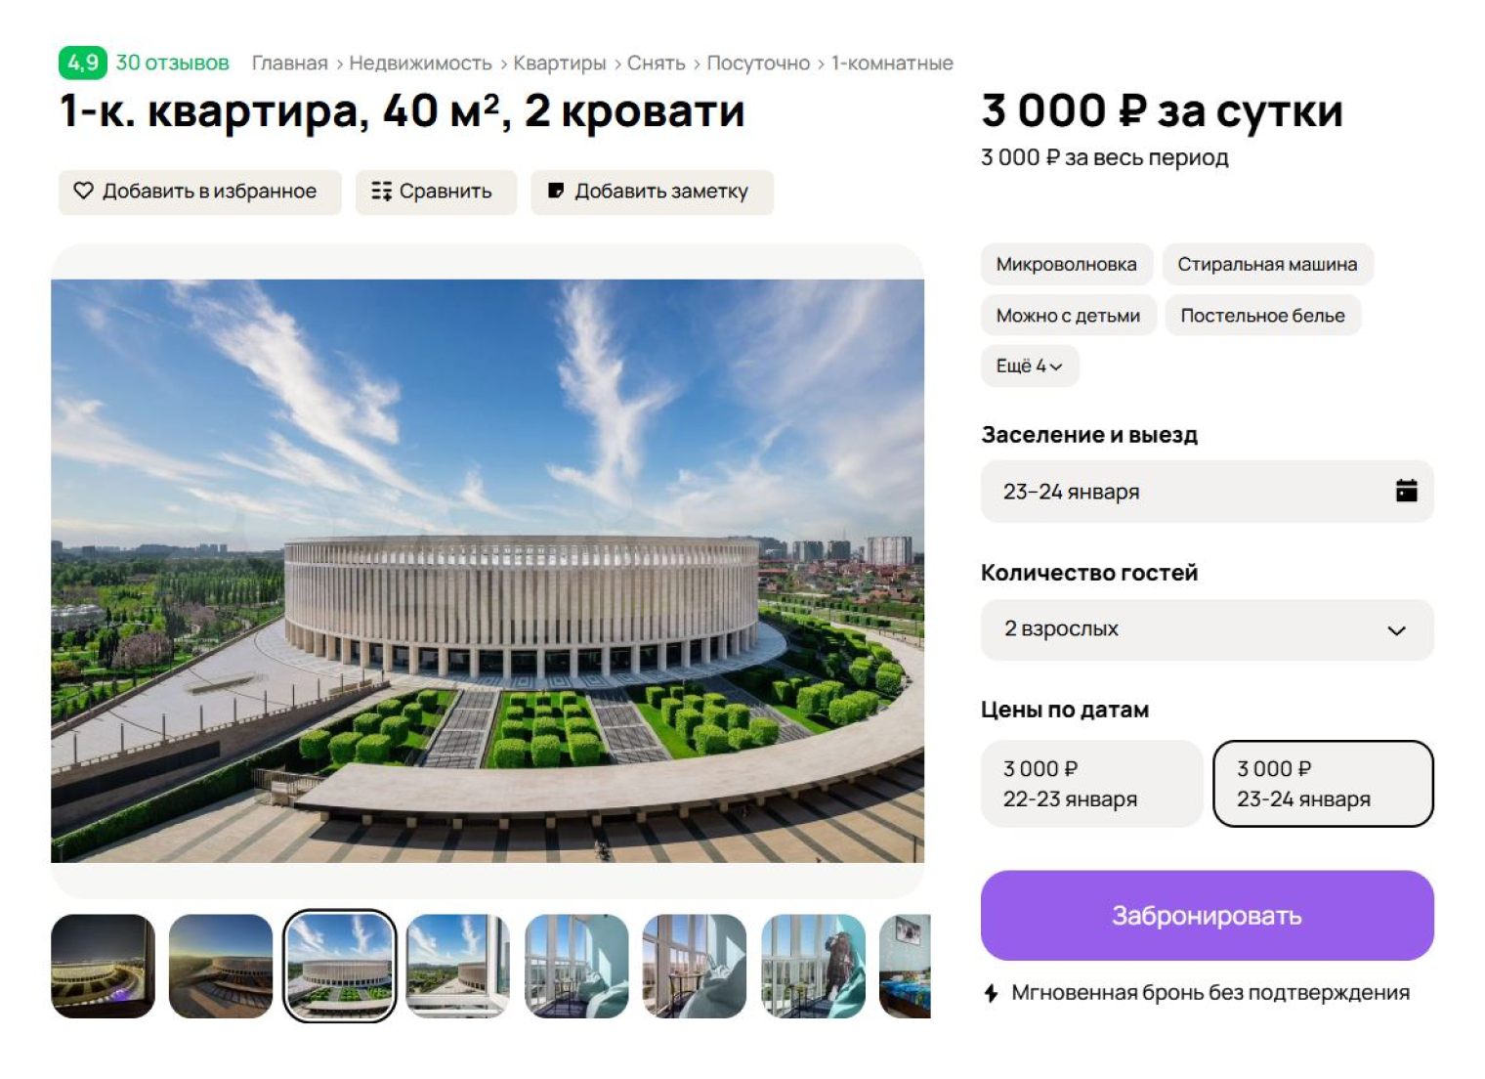1485x1079 pixels.
Task: Click the heart icon to favorite the listing
Action: click(x=82, y=192)
